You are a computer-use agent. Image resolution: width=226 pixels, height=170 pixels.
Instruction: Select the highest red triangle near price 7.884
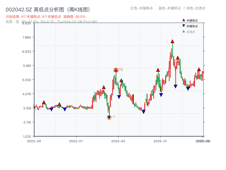click(172, 41)
